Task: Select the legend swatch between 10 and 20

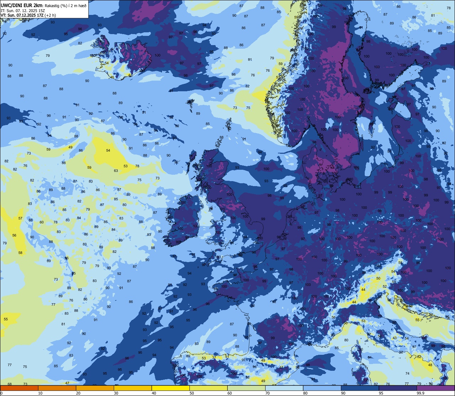Action: point(57,388)
